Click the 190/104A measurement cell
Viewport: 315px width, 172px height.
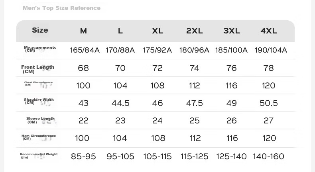271,50
